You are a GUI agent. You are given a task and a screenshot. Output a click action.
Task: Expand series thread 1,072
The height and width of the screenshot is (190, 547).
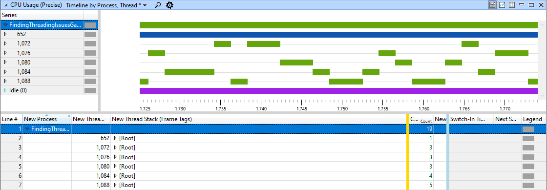pos(5,43)
